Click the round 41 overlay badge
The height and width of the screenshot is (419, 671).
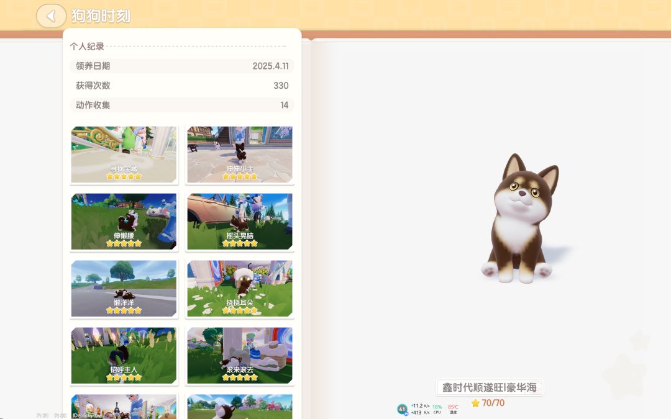point(402,409)
